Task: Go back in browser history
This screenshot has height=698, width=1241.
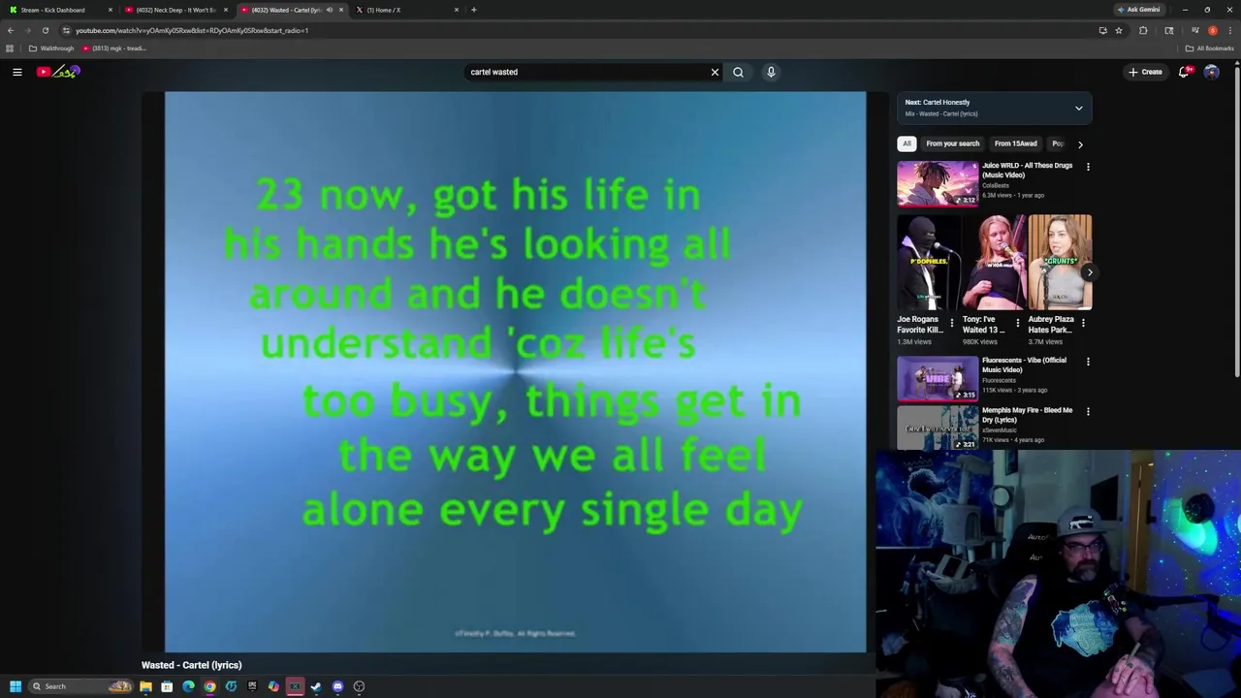Action: click(x=11, y=30)
